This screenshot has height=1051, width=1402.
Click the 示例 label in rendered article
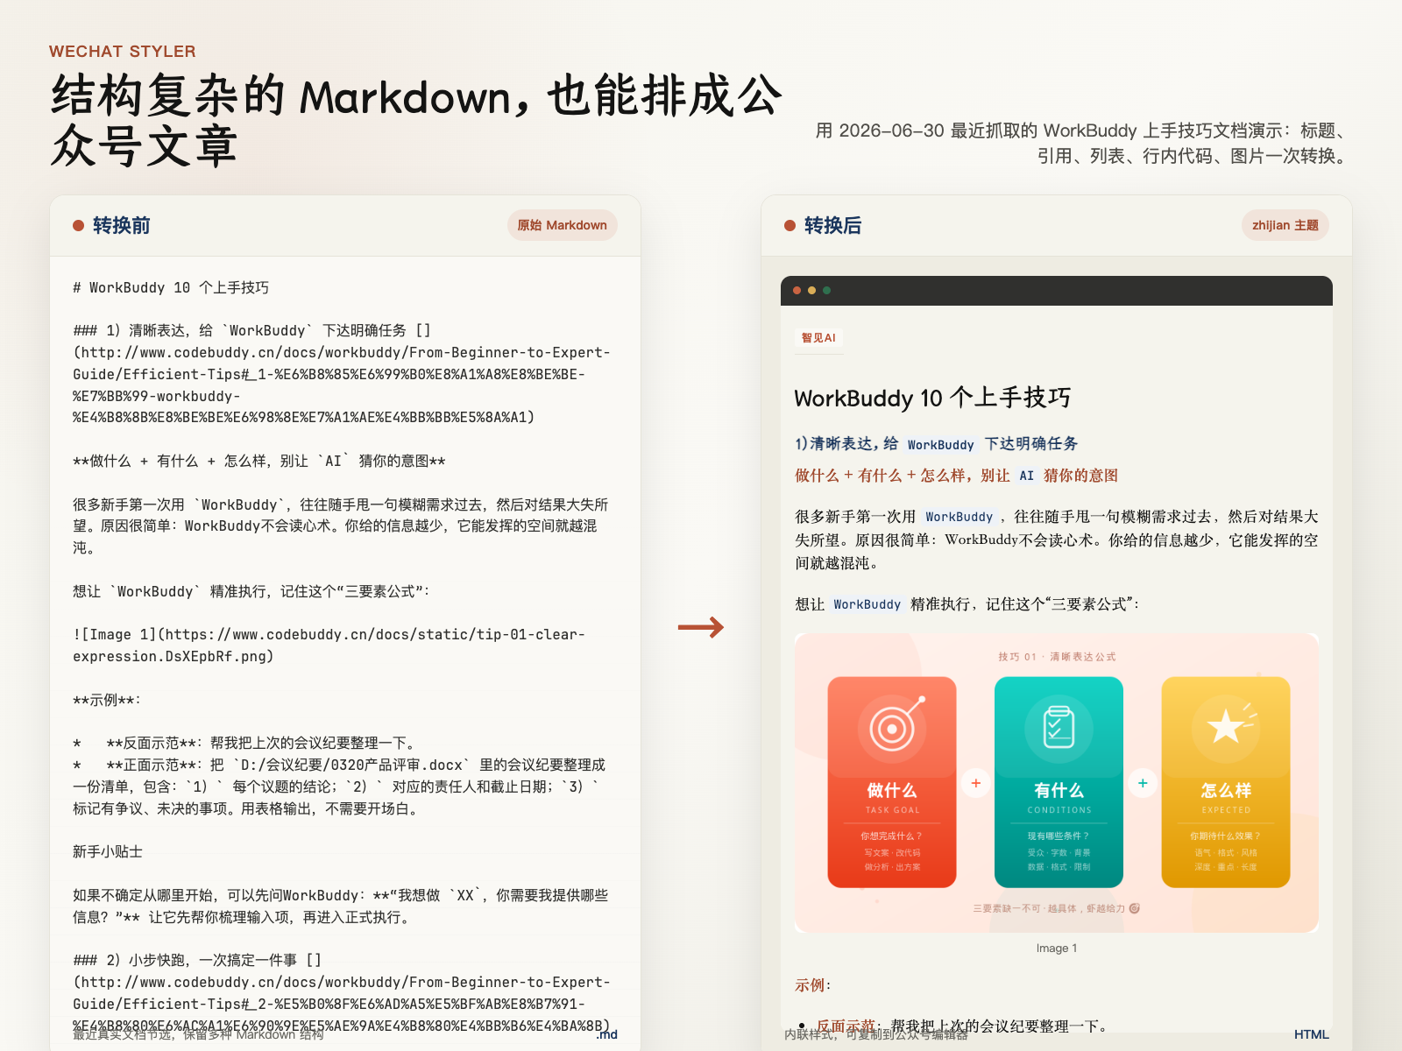pos(813,985)
